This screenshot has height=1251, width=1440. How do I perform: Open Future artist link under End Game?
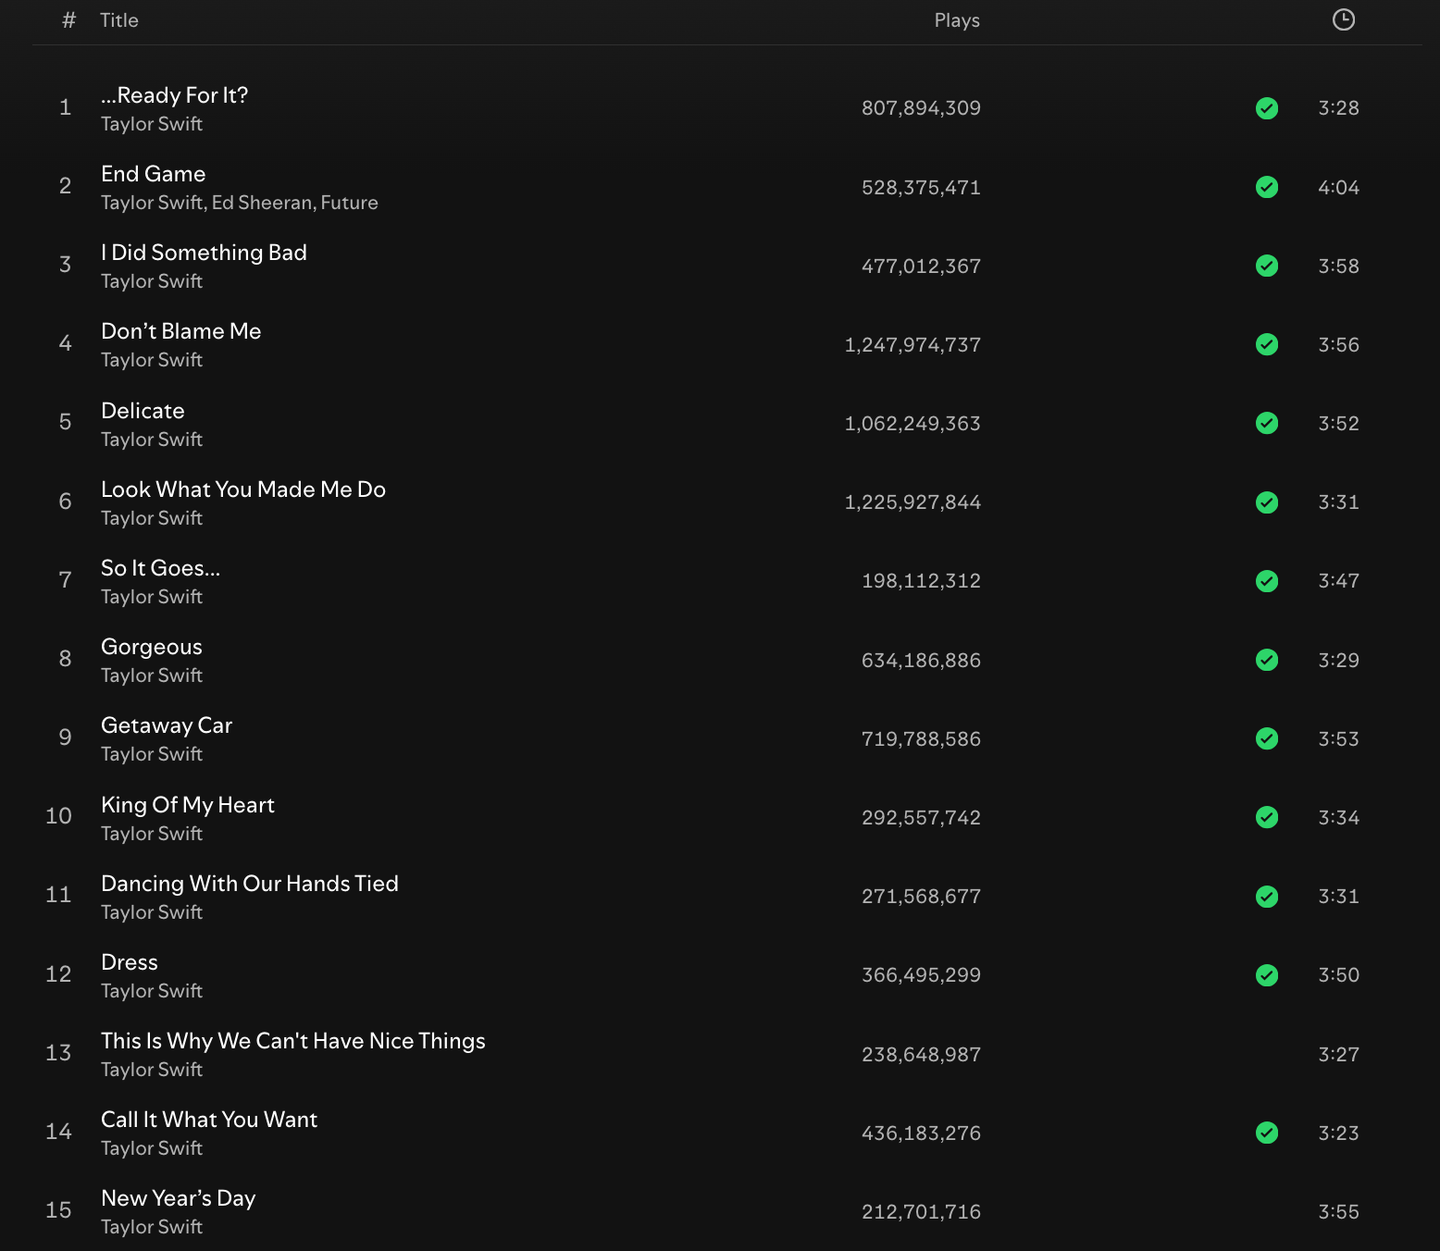350,203
